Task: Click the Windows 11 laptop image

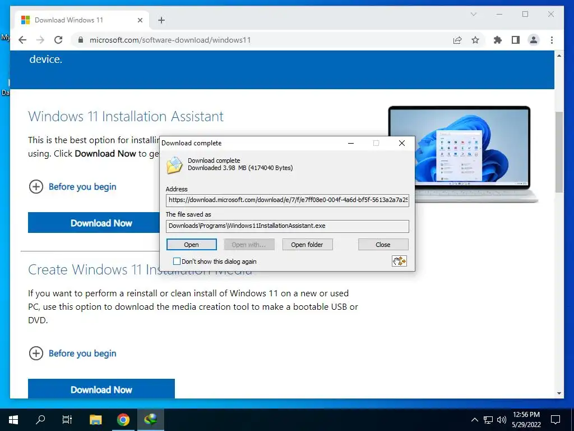Action: (462, 154)
